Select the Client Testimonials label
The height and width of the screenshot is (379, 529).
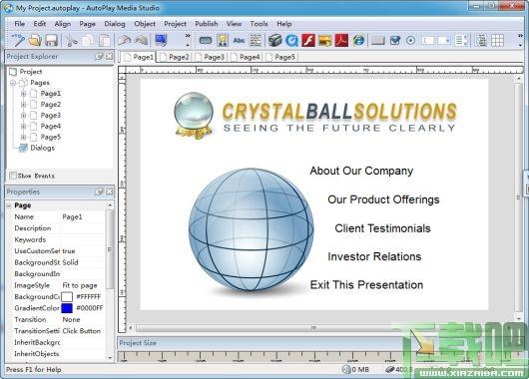[x=382, y=228]
